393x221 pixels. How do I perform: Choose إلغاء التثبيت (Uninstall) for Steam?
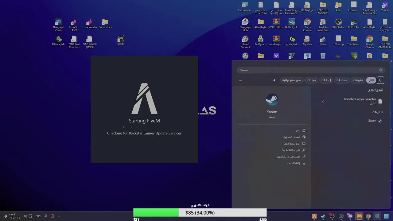pos(296,163)
